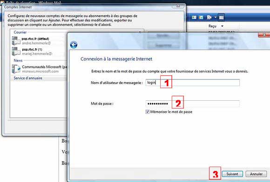Click the Service d'annuaire group header
Screen dimensions: 270x182
(28, 78)
